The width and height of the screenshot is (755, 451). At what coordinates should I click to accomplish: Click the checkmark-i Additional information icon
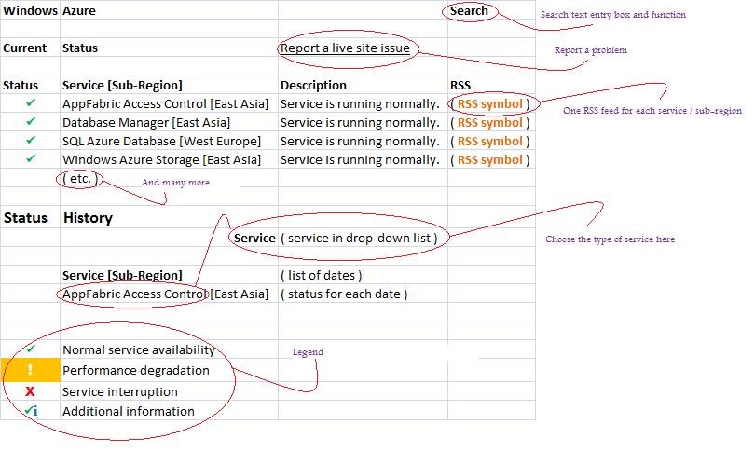(x=32, y=411)
